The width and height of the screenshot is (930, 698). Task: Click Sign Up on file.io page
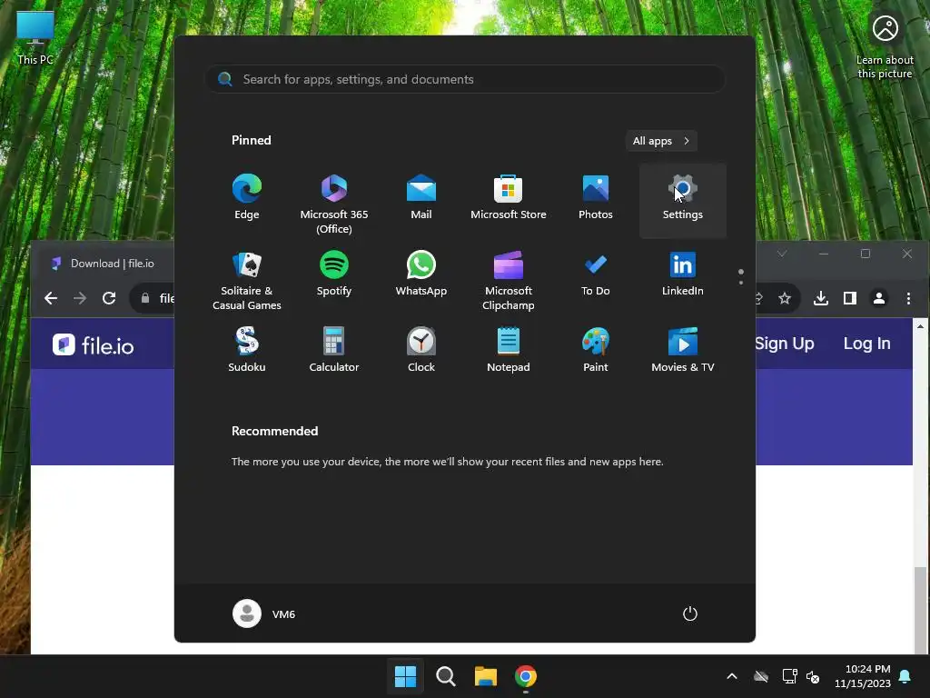[x=784, y=343]
